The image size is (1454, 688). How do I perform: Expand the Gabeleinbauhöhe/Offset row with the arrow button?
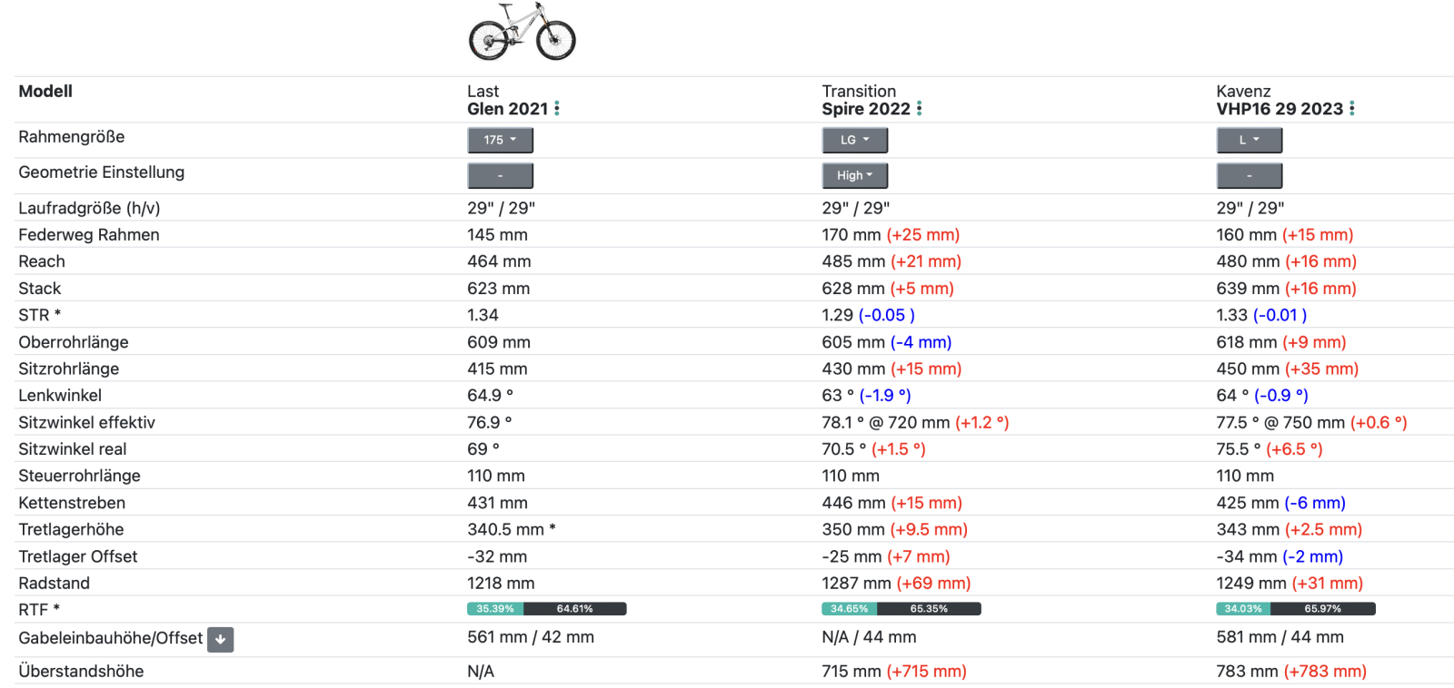click(220, 639)
